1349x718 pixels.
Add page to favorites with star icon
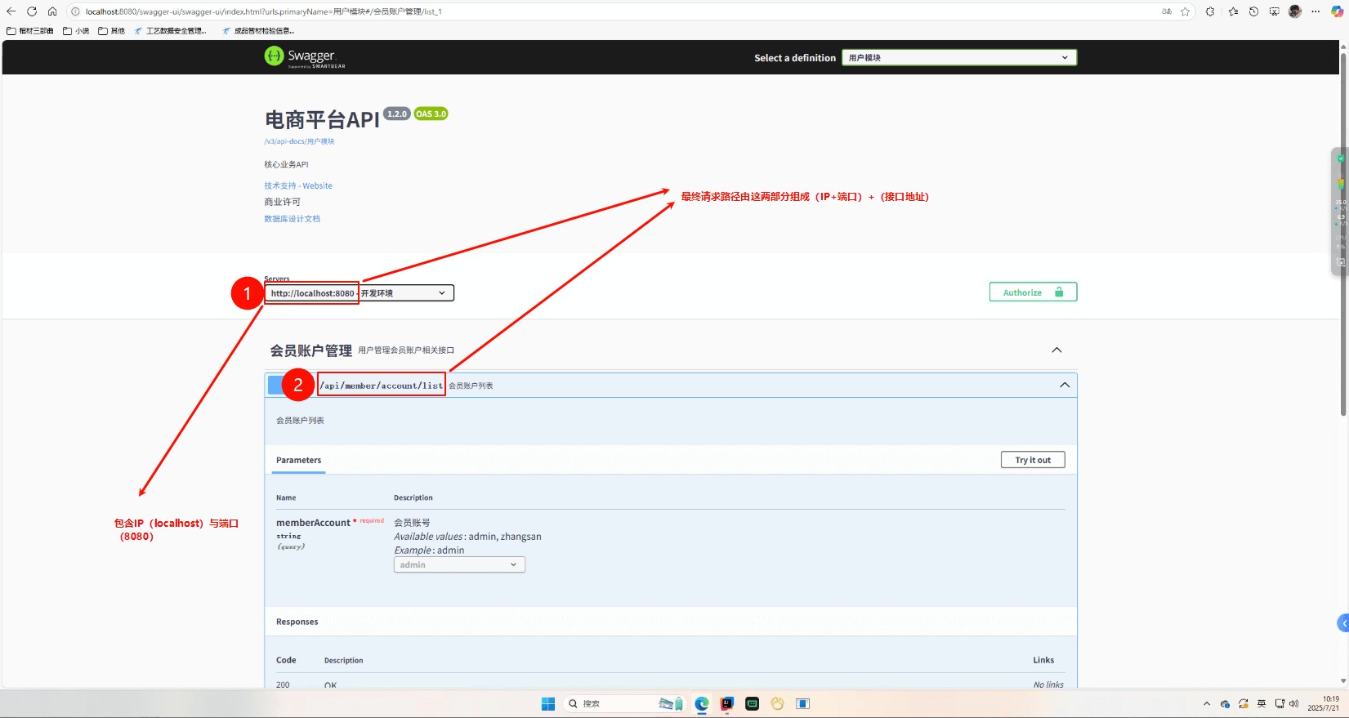(x=1185, y=11)
